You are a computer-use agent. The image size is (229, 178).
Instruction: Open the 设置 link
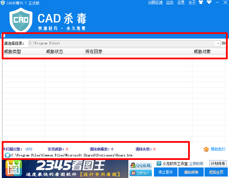pos(181,3)
